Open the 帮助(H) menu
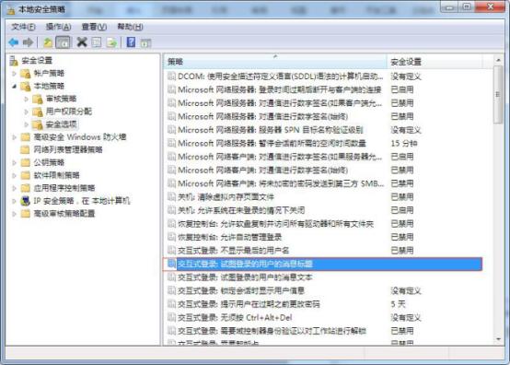This screenshot has height=365, width=510. [130, 27]
